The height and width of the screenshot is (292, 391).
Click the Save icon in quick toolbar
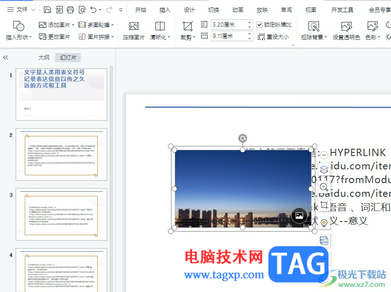pos(47,10)
